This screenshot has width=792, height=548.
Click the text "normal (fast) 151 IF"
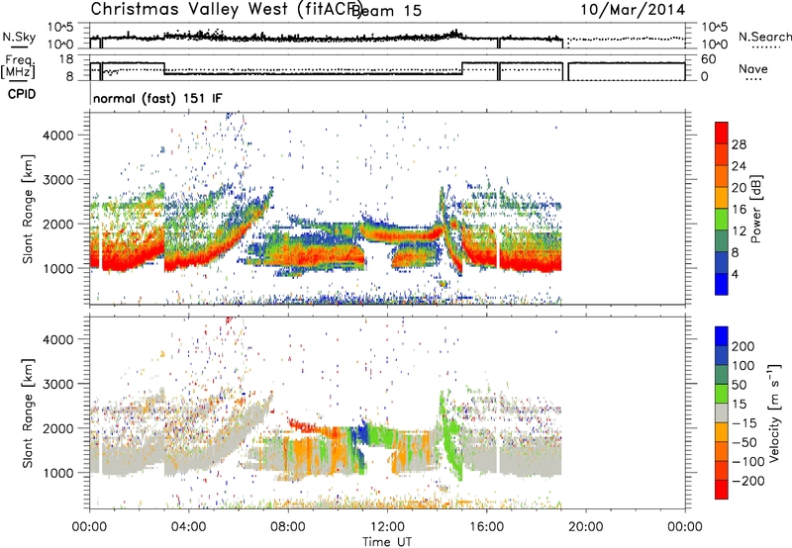tap(157, 98)
